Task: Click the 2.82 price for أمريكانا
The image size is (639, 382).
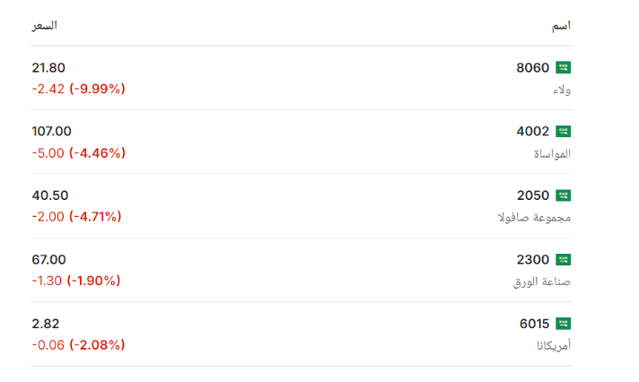Action: point(46,324)
